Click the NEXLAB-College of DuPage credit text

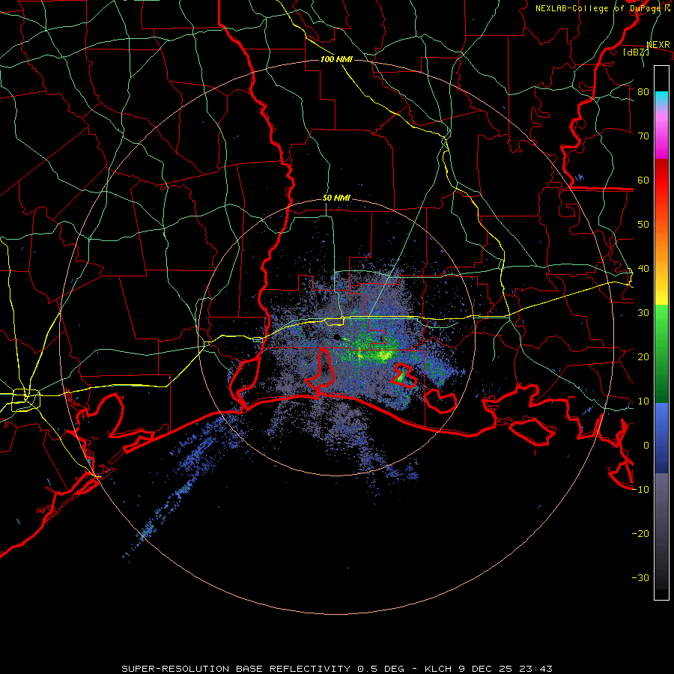599,8
